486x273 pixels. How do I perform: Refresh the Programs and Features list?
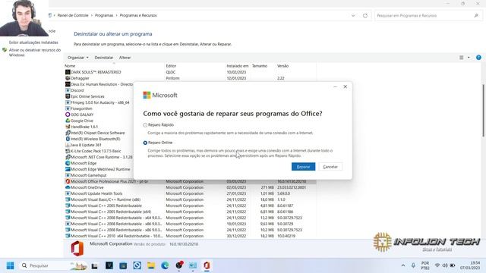365,15
